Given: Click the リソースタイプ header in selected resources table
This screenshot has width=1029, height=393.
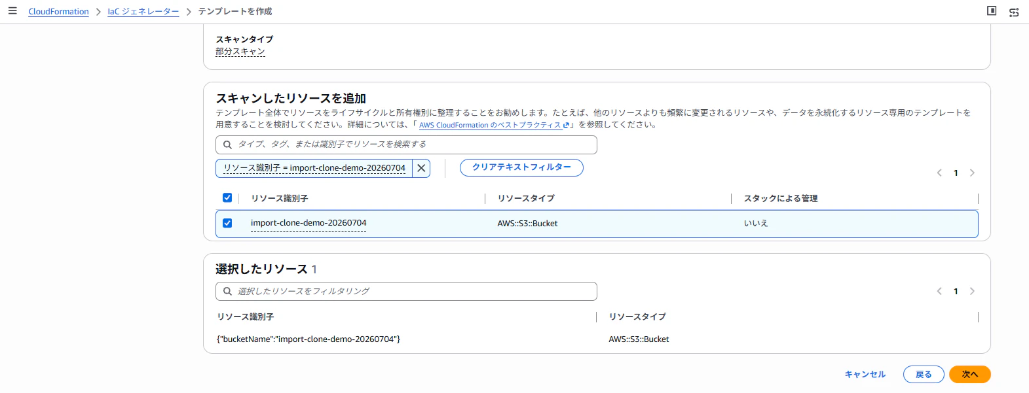Looking at the screenshot, I should pyautogui.click(x=637, y=316).
